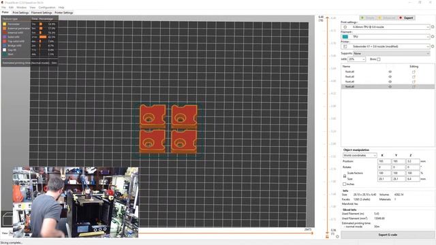Click the editing icon of first foot.stl row
Screen dimensions: 436x245
pyautogui.click(x=414, y=71)
